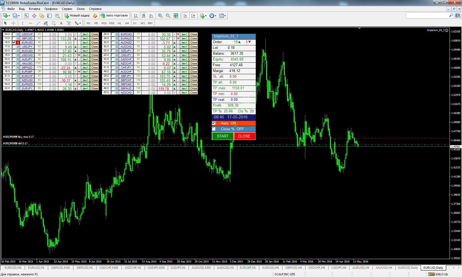Open Navigator panel folder-star icon
This screenshot has width=462, height=277.
coord(42,16)
